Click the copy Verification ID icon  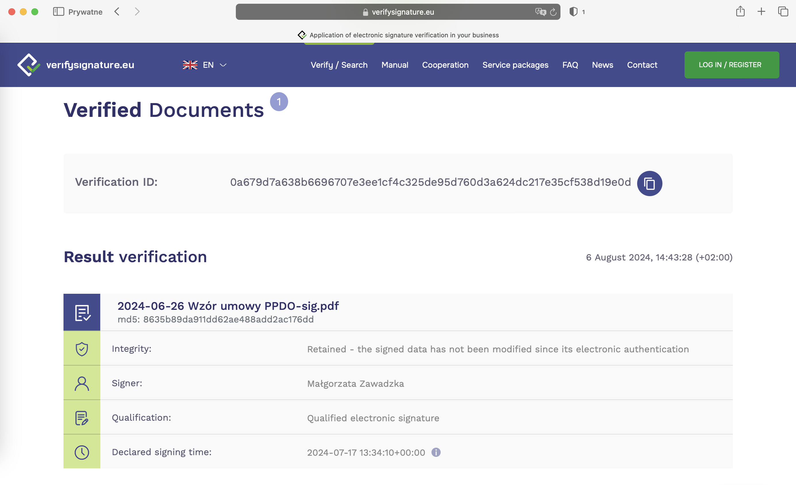click(650, 183)
